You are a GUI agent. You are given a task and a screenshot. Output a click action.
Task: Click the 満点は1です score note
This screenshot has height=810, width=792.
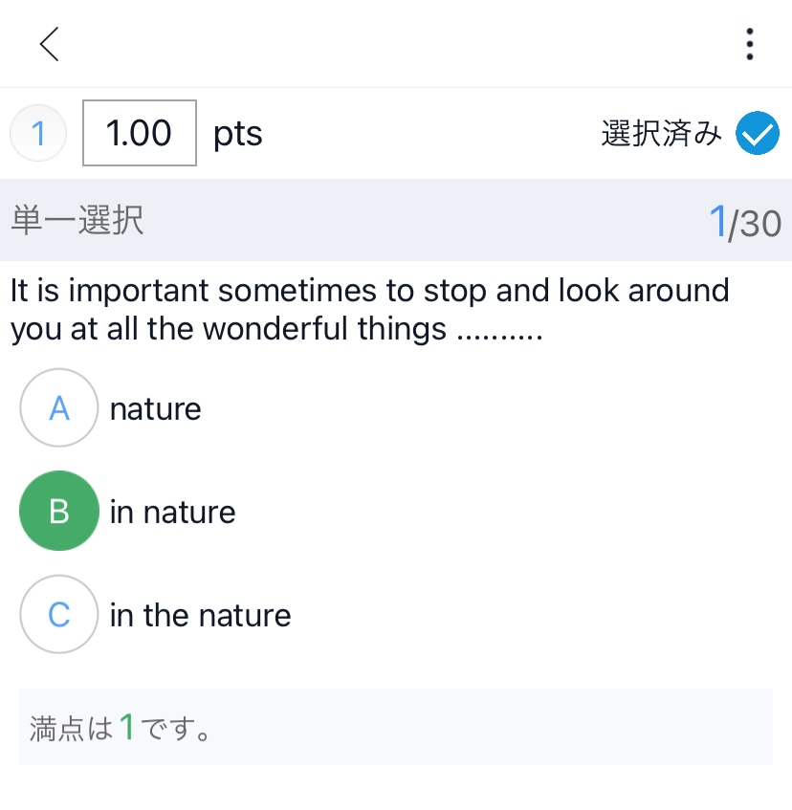click(121, 729)
